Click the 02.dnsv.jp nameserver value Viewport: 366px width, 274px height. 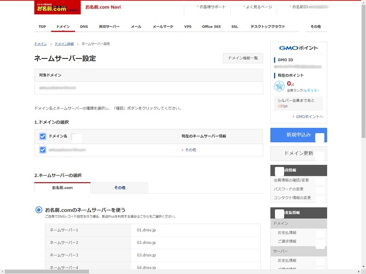[146, 242]
